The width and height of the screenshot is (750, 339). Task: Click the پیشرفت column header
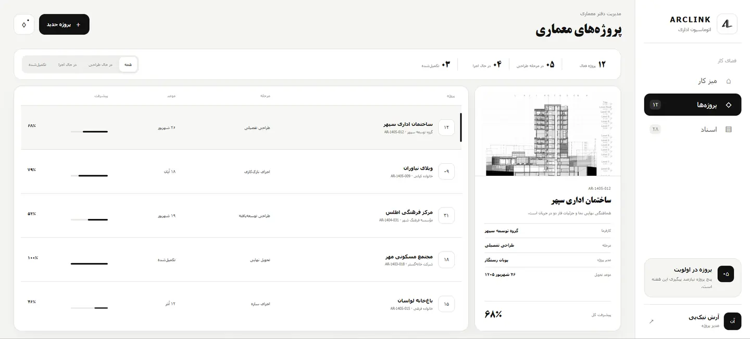(x=101, y=96)
